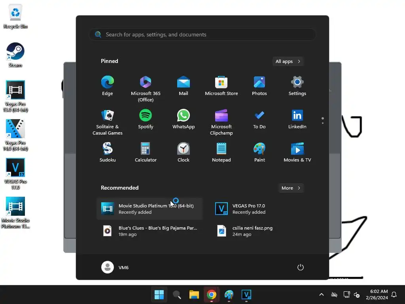
Task: Open recommended Movie Studio Platinum 13.0 (64-bit)
Action: tap(150, 209)
